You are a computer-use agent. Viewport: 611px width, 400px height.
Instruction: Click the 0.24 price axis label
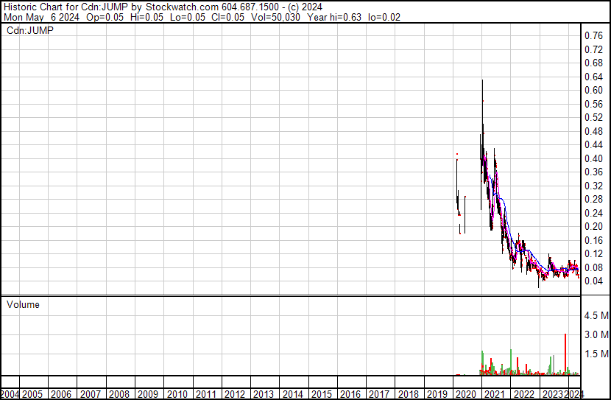coord(594,213)
